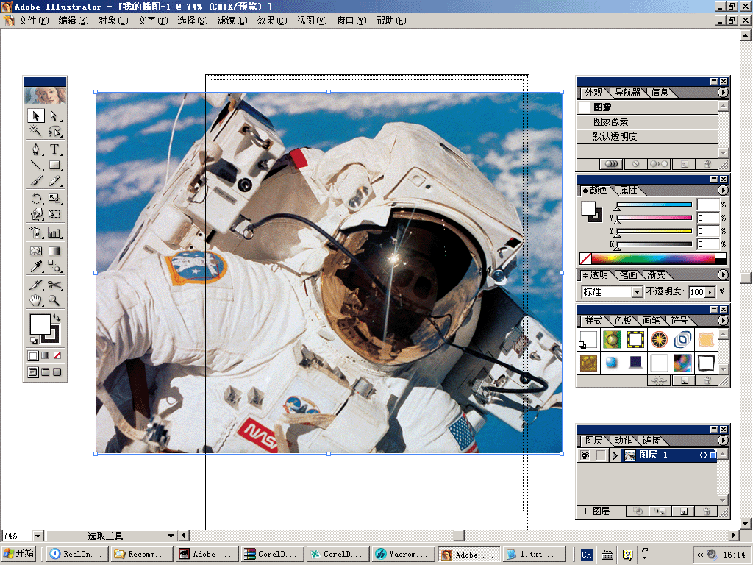This screenshot has width=753, height=565.
Task: Toggle visibility eye of 图层 1
Action: point(585,455)
